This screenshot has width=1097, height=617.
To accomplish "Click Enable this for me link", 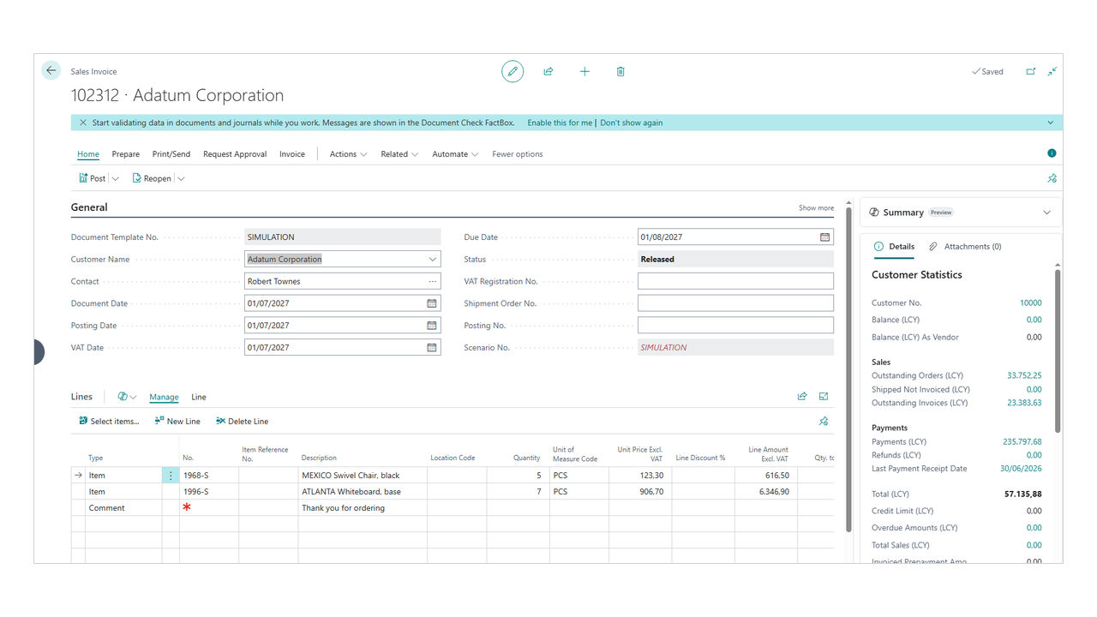I will 560,123.
